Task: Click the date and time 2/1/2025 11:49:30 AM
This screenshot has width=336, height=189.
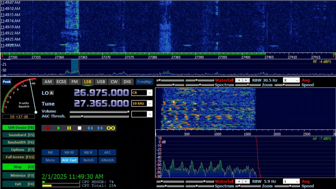Action: pyautogui.click(x=72, y=177)
